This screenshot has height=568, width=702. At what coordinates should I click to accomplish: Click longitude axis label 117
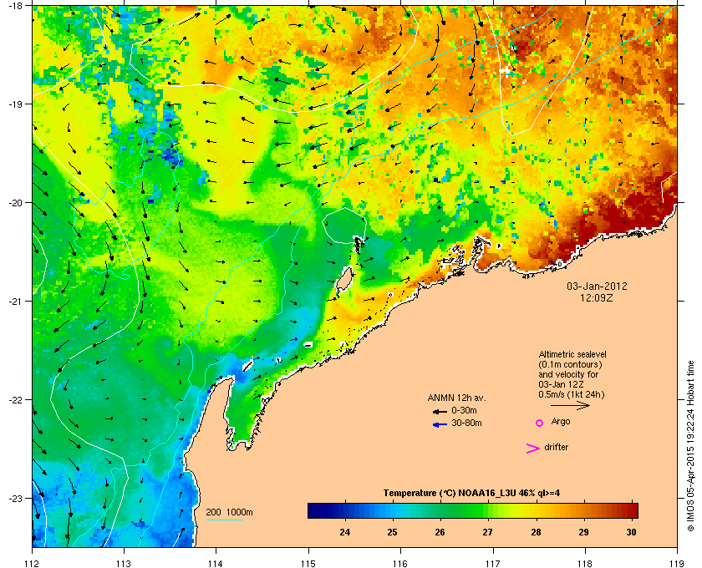coord(493,564)
